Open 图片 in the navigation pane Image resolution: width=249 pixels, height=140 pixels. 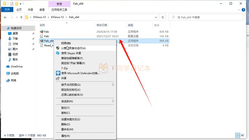15,49
